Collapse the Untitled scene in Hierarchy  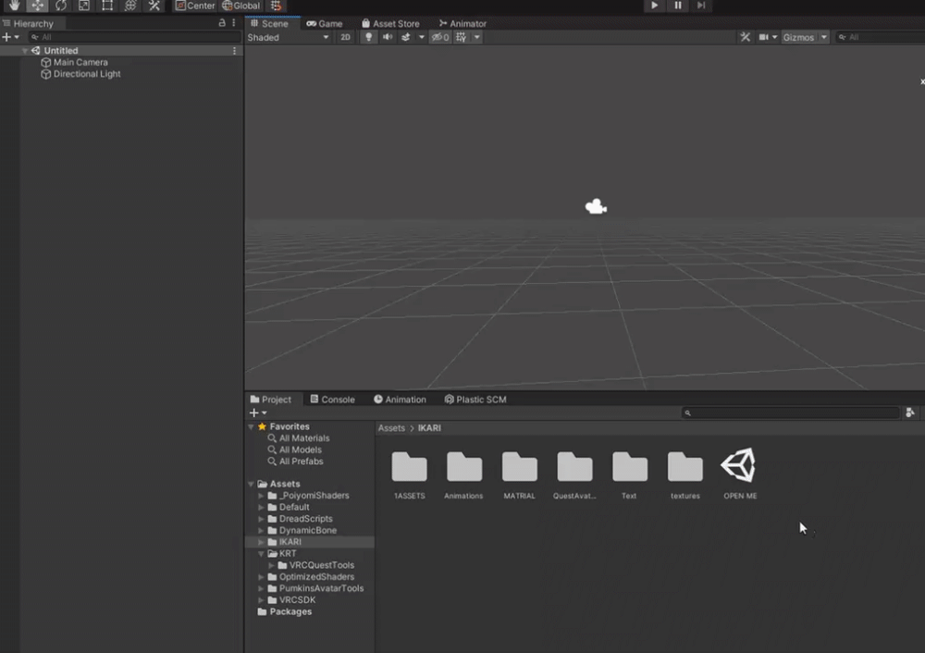(25, 51)
